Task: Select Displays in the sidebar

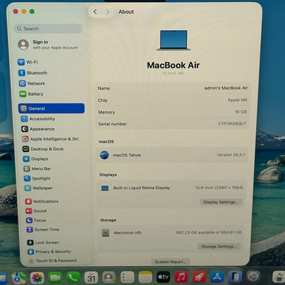Action: click(x=36, y=159)
